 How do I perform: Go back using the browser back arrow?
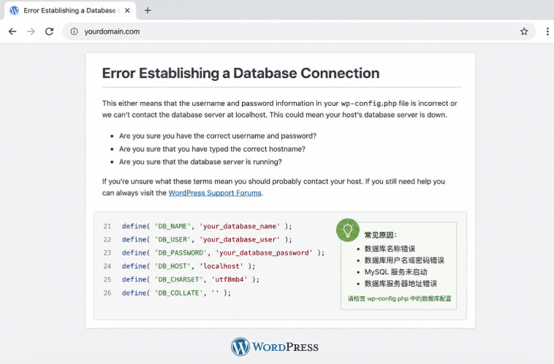click(x=12, y=31)
